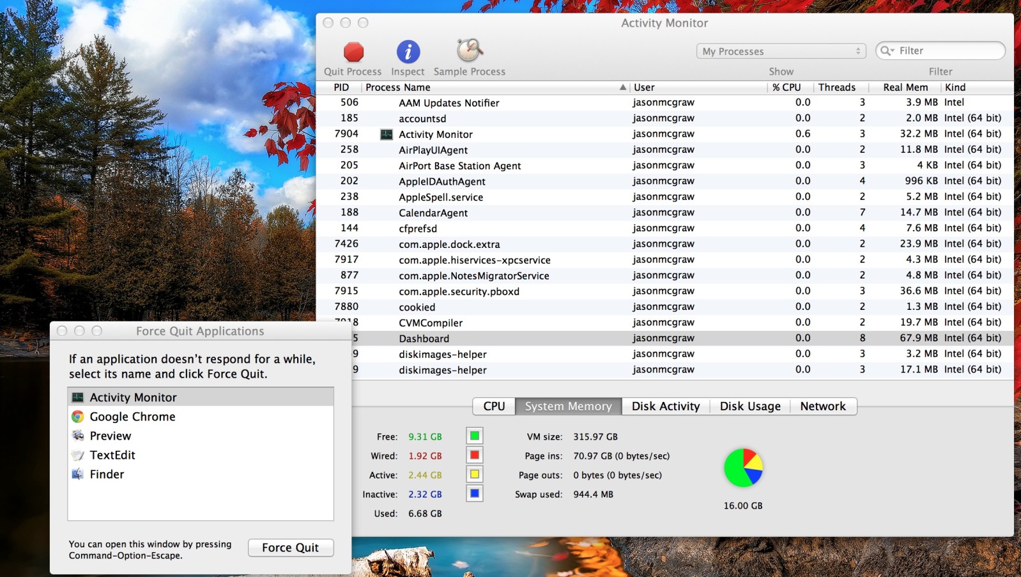
Task: Select the com.apple.NotesMigratorService process
Action: click(664, 275)
